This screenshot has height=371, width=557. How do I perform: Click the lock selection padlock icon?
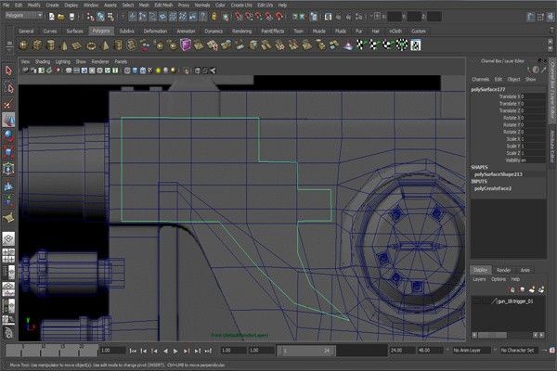click(x=214, y=17)
